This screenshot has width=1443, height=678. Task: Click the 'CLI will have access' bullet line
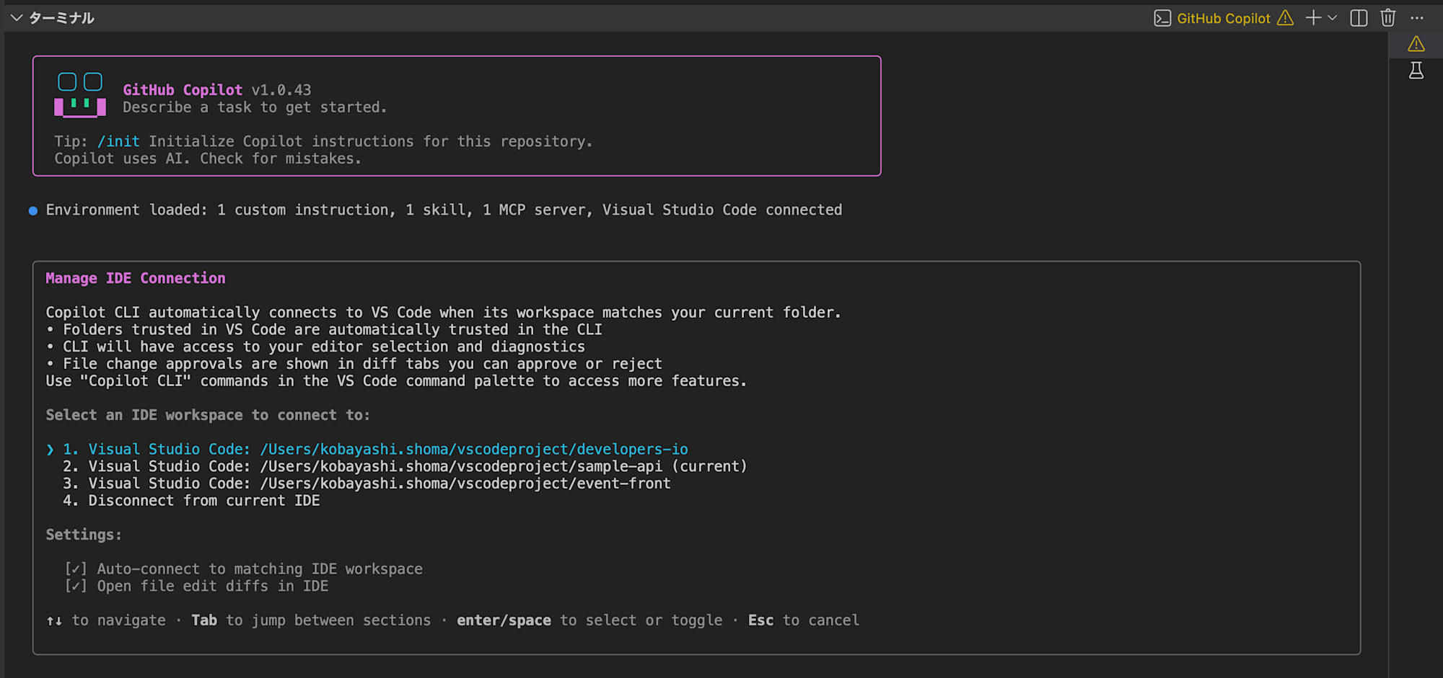[315, 347]
